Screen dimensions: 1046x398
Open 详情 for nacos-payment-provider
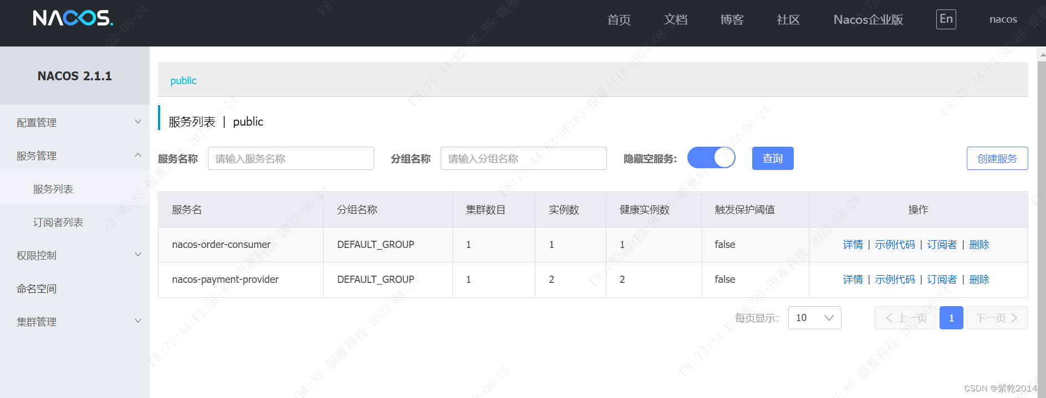(x=853, y=280)
